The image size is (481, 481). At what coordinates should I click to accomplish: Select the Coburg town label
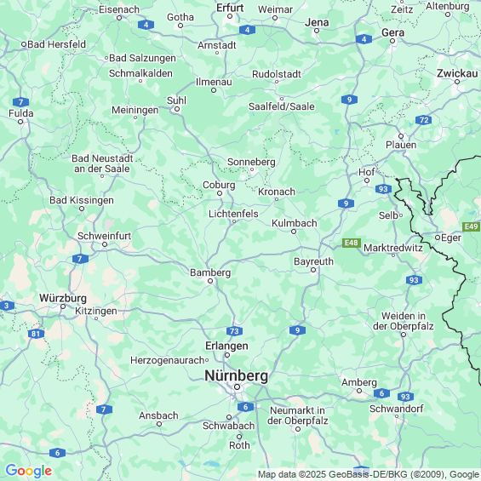219,185
